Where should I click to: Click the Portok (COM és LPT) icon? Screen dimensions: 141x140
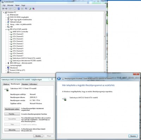click(8, 70)
